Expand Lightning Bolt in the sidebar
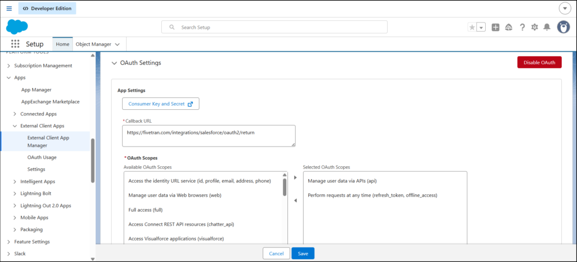Viewport: 577px width, 262px height. tap(15, 194)
